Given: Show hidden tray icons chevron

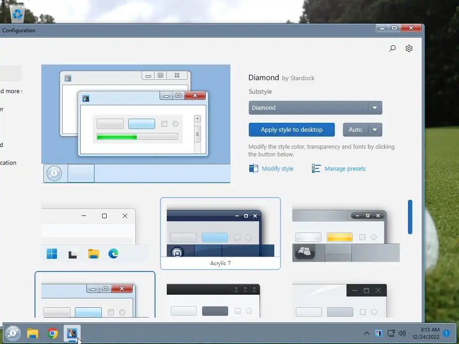Looking at the screenshot, I should (367, 333).
